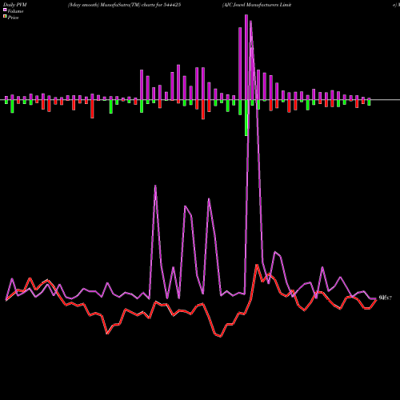Select the 'Price' legend label
The height and width of the screenshot is (400, 400).
point(13,18)
